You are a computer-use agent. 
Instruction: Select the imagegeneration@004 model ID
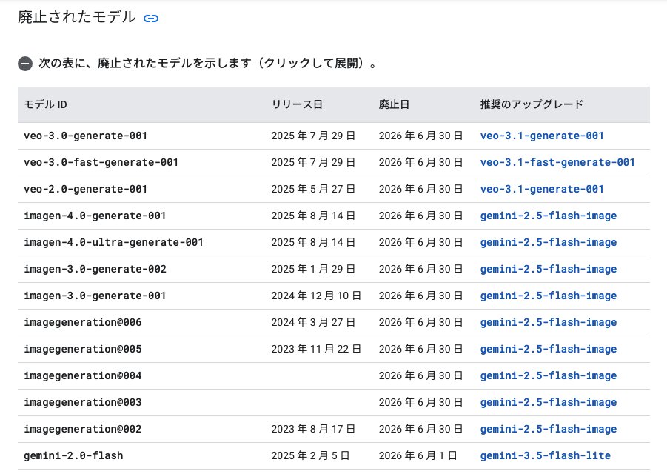point(82,375)
